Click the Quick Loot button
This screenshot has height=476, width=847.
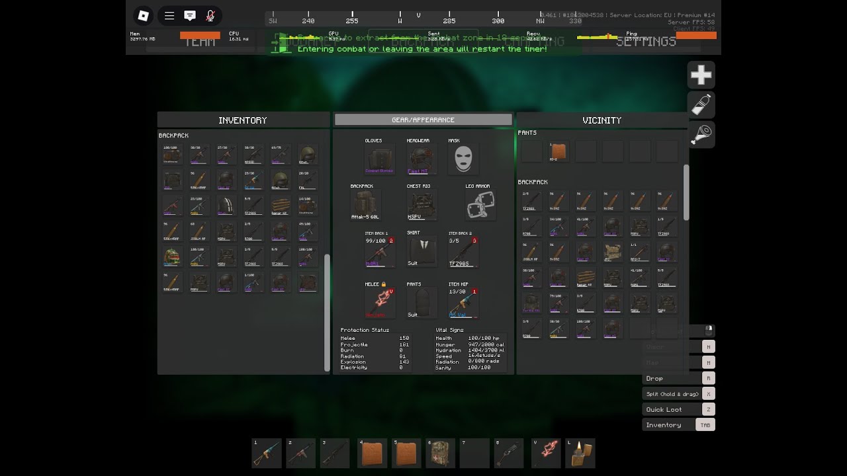pyautogui.click(x=678, y=409)
